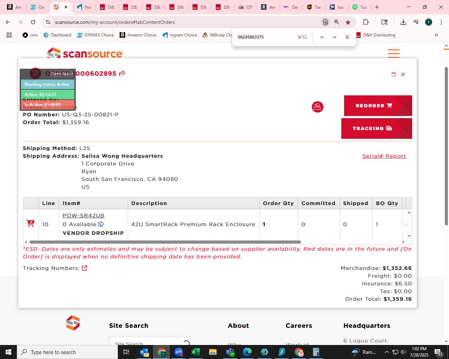Close the active ScanSource tab
The height and width of the screenshot is (359, 449).
66,7
